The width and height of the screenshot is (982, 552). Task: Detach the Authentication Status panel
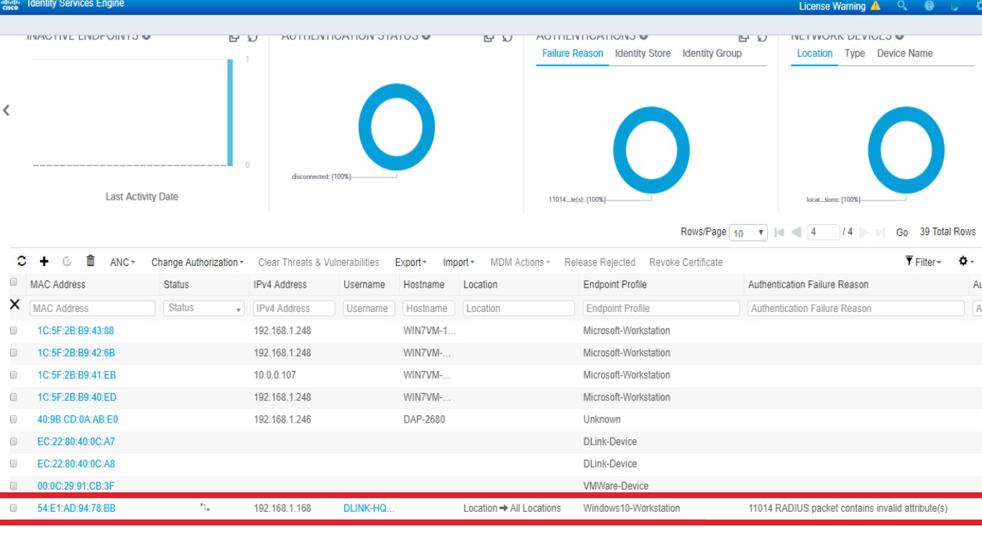489,37
